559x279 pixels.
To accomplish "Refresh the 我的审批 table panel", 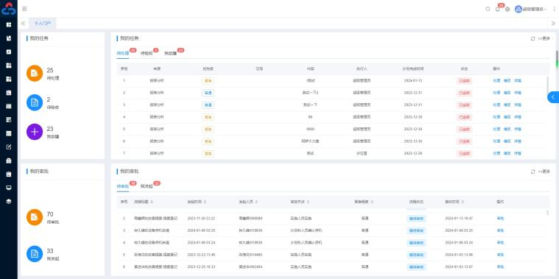I will [x=532, y=172].
